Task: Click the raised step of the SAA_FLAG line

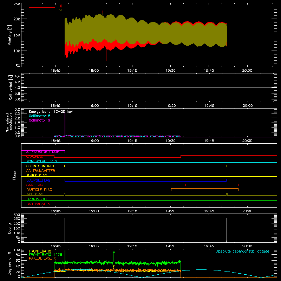Action: click(x=212, y=184)
